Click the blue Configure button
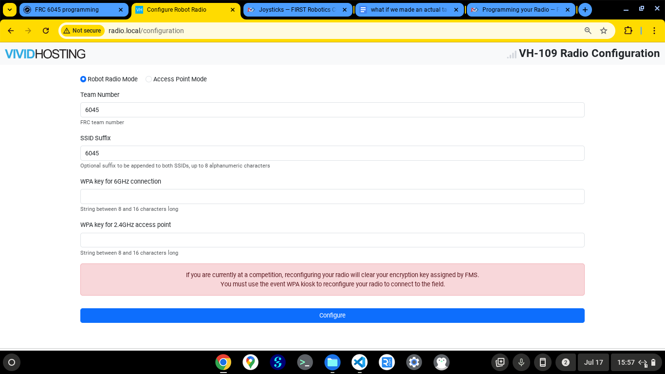This screenshot has height=374, width=665. [332, 316]
